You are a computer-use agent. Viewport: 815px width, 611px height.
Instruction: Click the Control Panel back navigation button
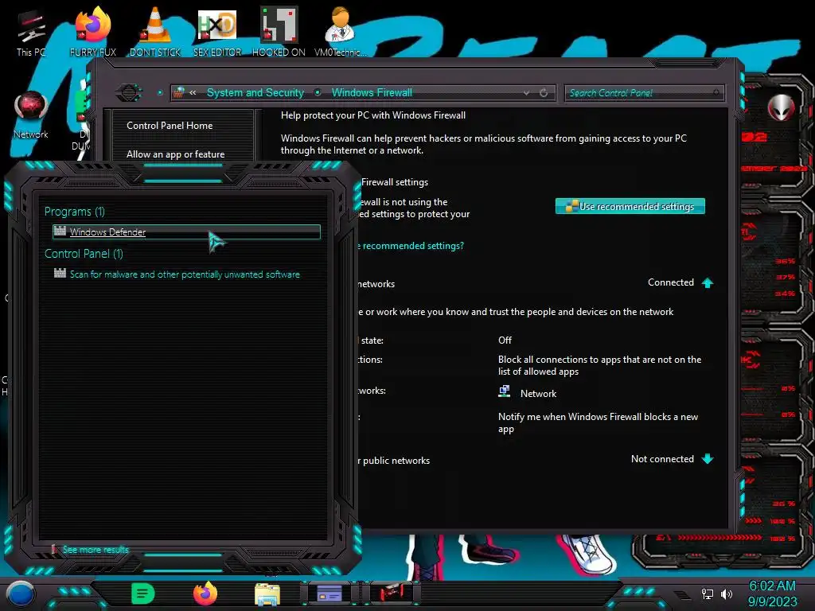click(x=129, y=93)
